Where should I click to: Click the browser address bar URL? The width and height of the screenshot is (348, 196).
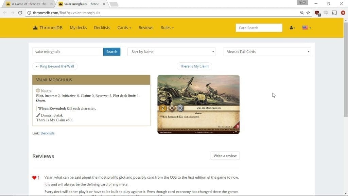coord(67,13)
